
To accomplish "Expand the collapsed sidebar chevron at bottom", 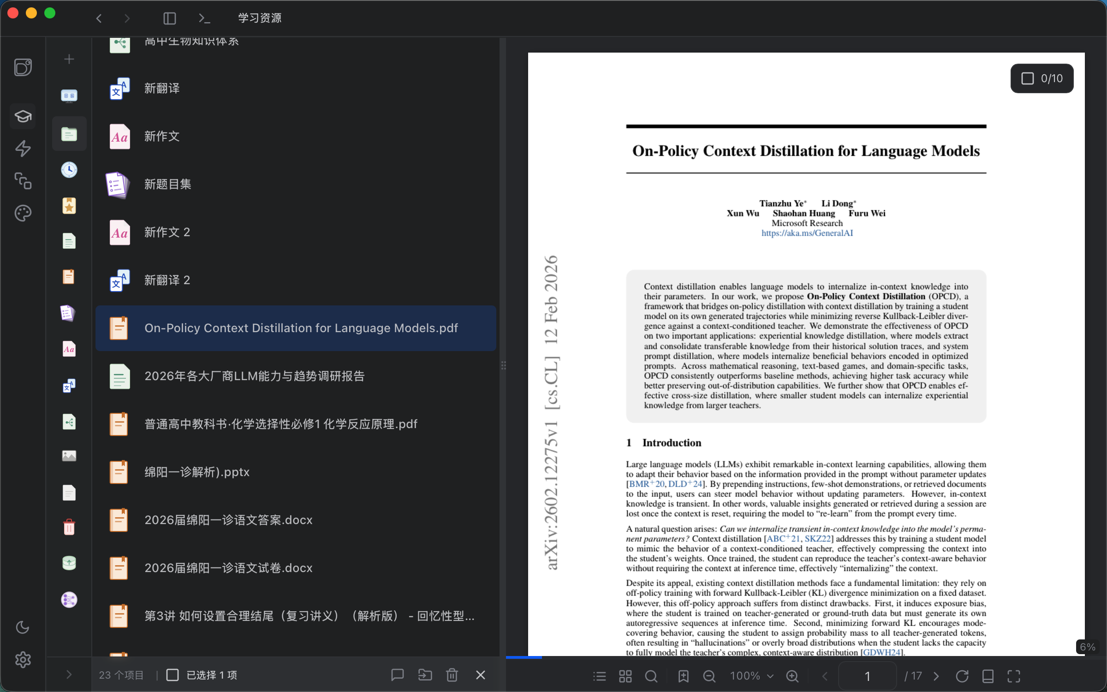I will (x=69, y=674).
